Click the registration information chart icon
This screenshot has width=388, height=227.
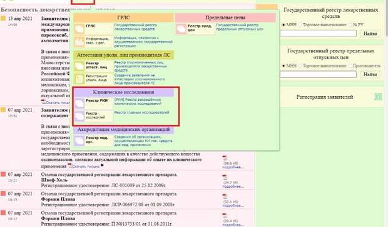(x=79, y=42)
